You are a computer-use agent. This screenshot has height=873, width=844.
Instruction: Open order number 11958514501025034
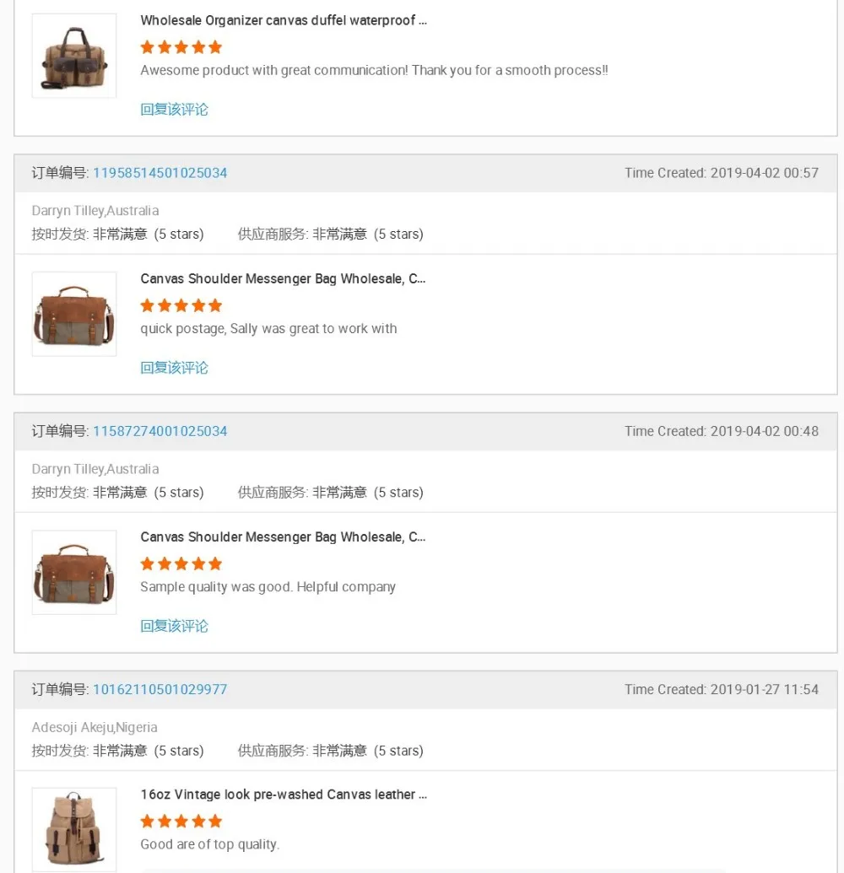coord(160,173)
